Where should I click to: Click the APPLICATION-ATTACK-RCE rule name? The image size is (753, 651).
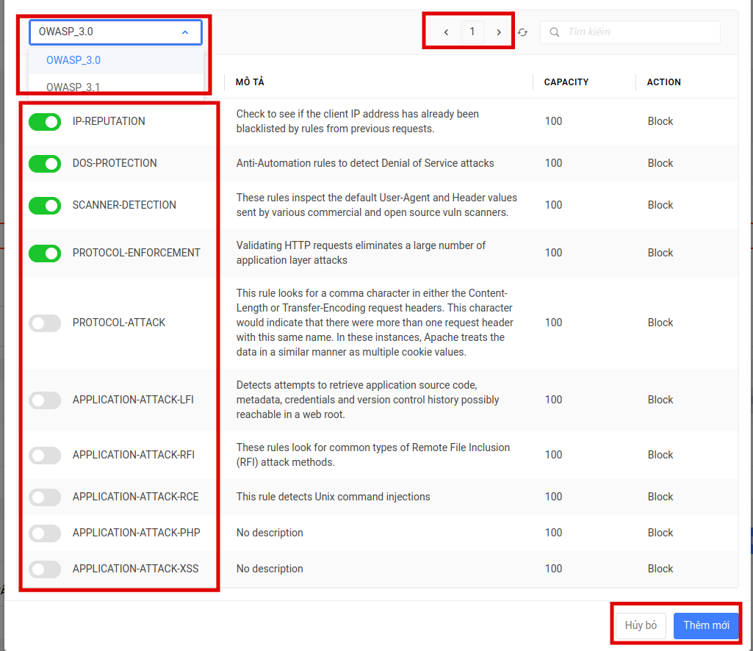(x=135, y=497)
